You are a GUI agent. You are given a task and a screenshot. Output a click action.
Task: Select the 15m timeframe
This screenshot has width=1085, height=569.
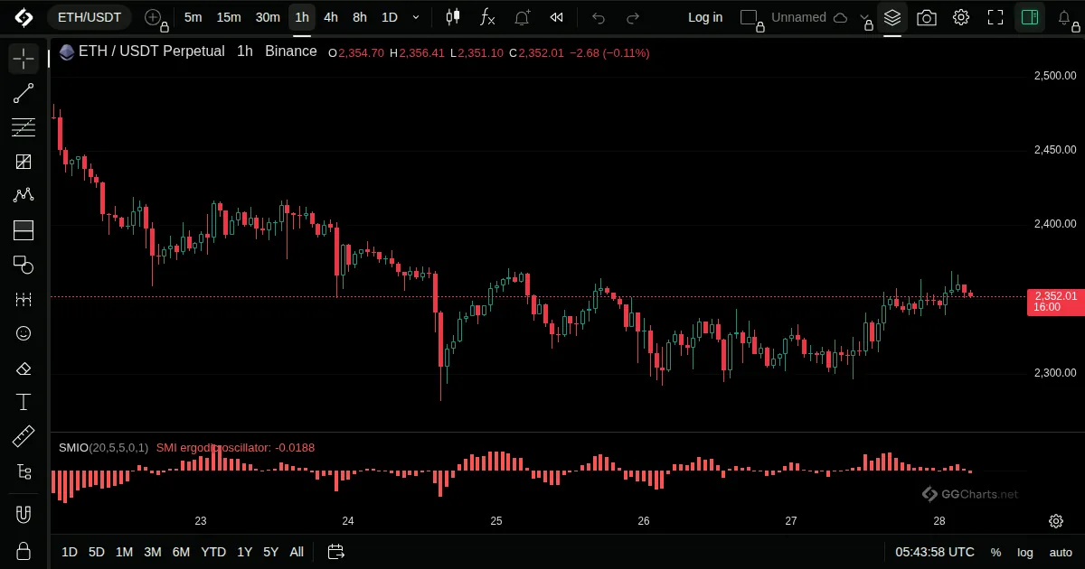(x=229, y=17)
